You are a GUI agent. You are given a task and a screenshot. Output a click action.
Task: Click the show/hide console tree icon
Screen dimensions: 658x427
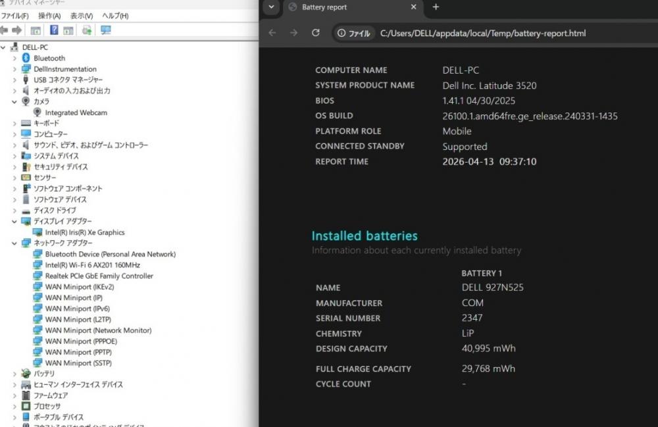point(36,30)
